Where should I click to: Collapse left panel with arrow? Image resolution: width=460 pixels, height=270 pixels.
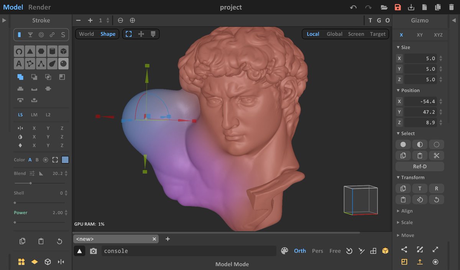[x=4, y=20]
